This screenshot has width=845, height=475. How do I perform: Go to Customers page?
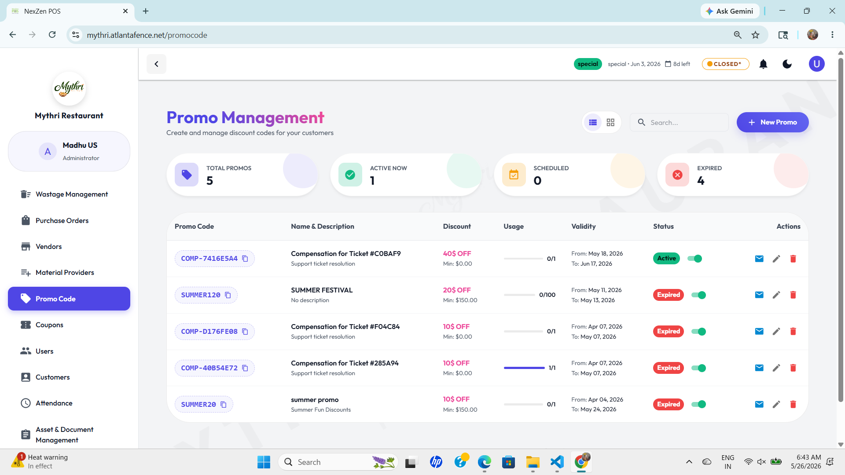69,377
